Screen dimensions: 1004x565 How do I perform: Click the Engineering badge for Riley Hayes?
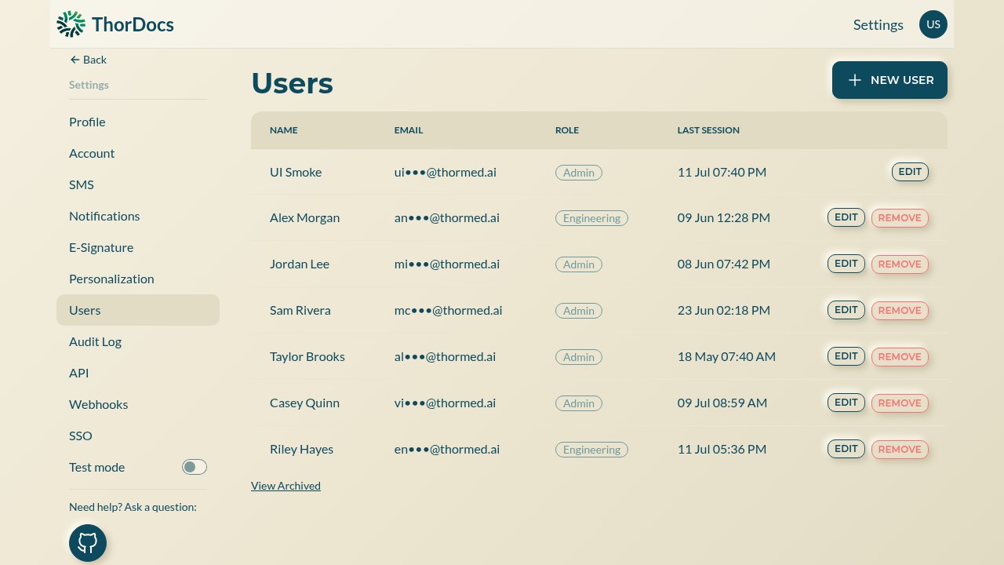(591, 450)
